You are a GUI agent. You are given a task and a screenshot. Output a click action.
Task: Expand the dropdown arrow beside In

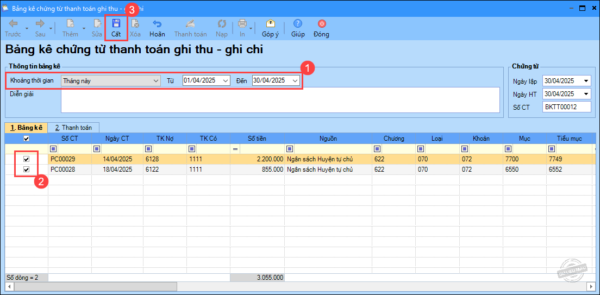251,28
